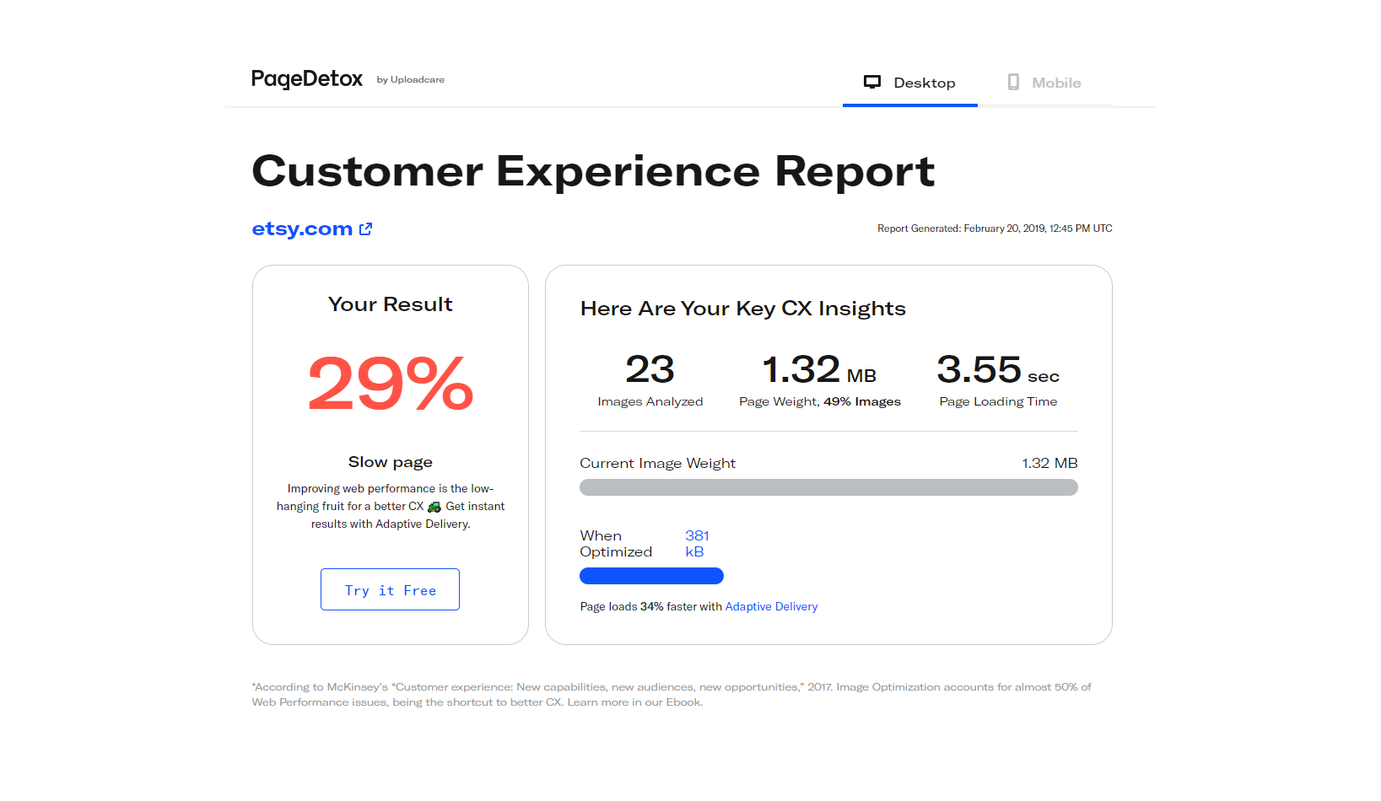Viewport: 1381px width, 801px height.
Task: Click the blue When Optimized progress bar
Action: pyautogui.click(x=650, y=576)
